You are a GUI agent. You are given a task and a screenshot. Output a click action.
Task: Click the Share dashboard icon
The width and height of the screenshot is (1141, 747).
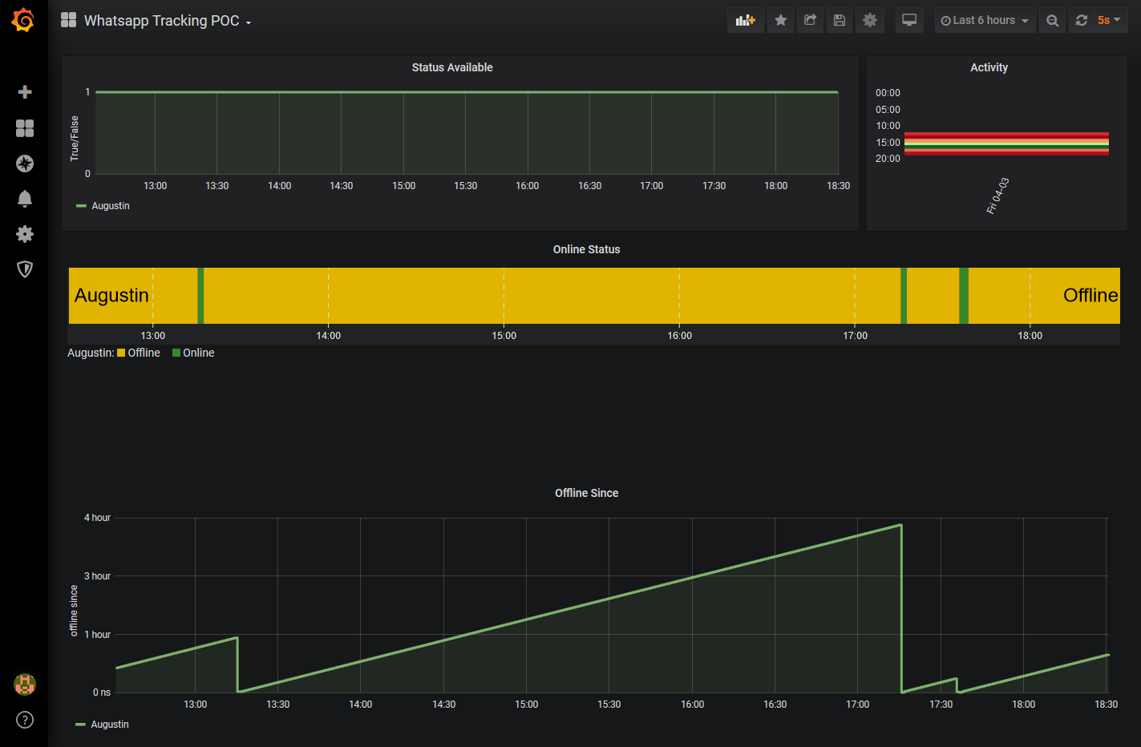point(810,21)
